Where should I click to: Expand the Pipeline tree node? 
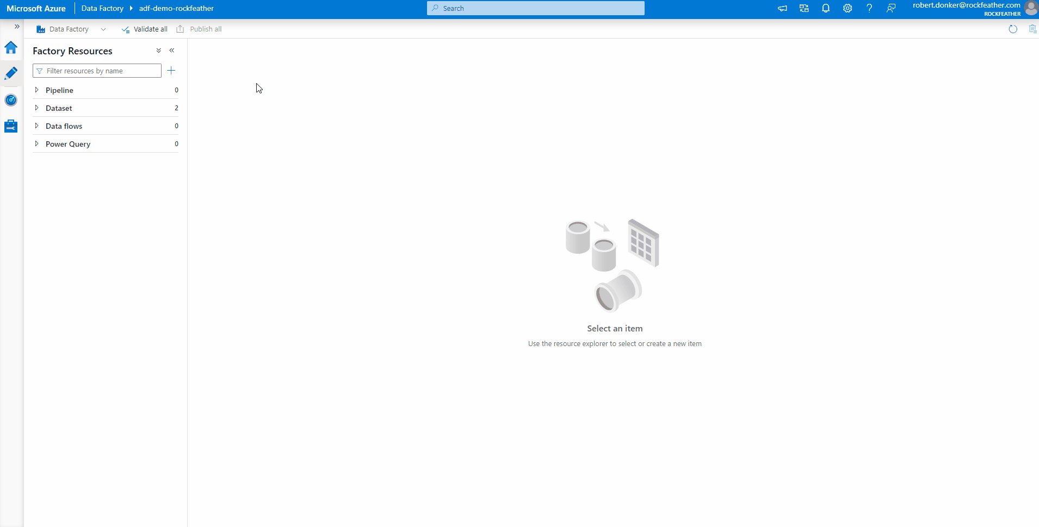(x=36, y=90)
